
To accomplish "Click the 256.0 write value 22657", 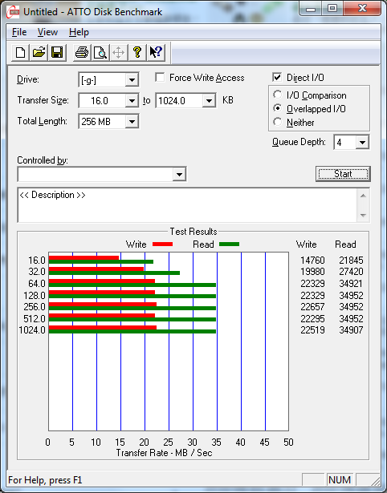I will tap(312, 307).
